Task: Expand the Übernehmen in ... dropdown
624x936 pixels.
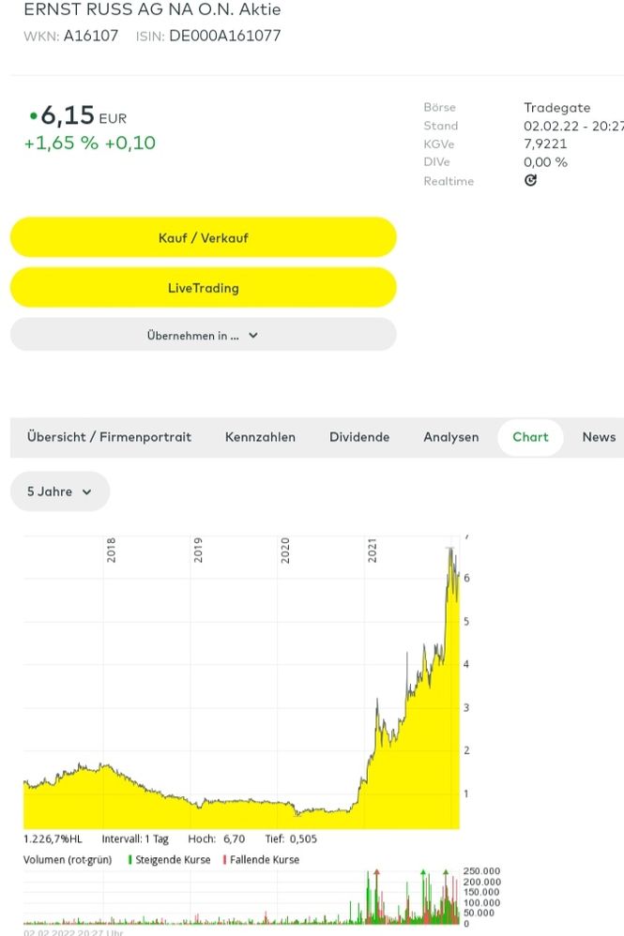Action: pos(203,335)
